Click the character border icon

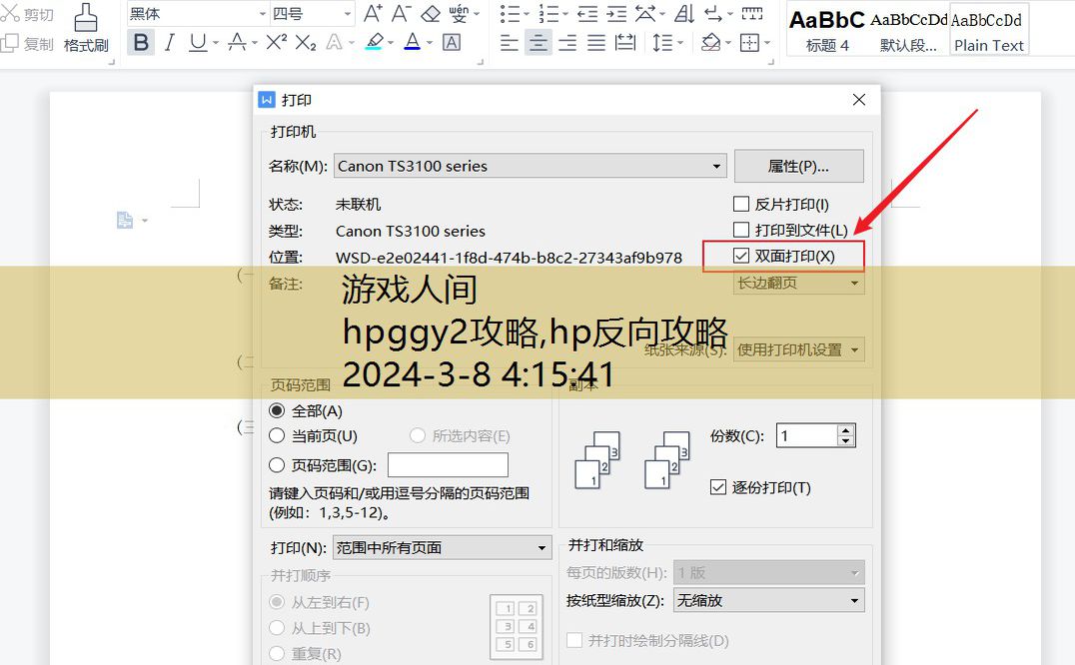tap(452, 43)
